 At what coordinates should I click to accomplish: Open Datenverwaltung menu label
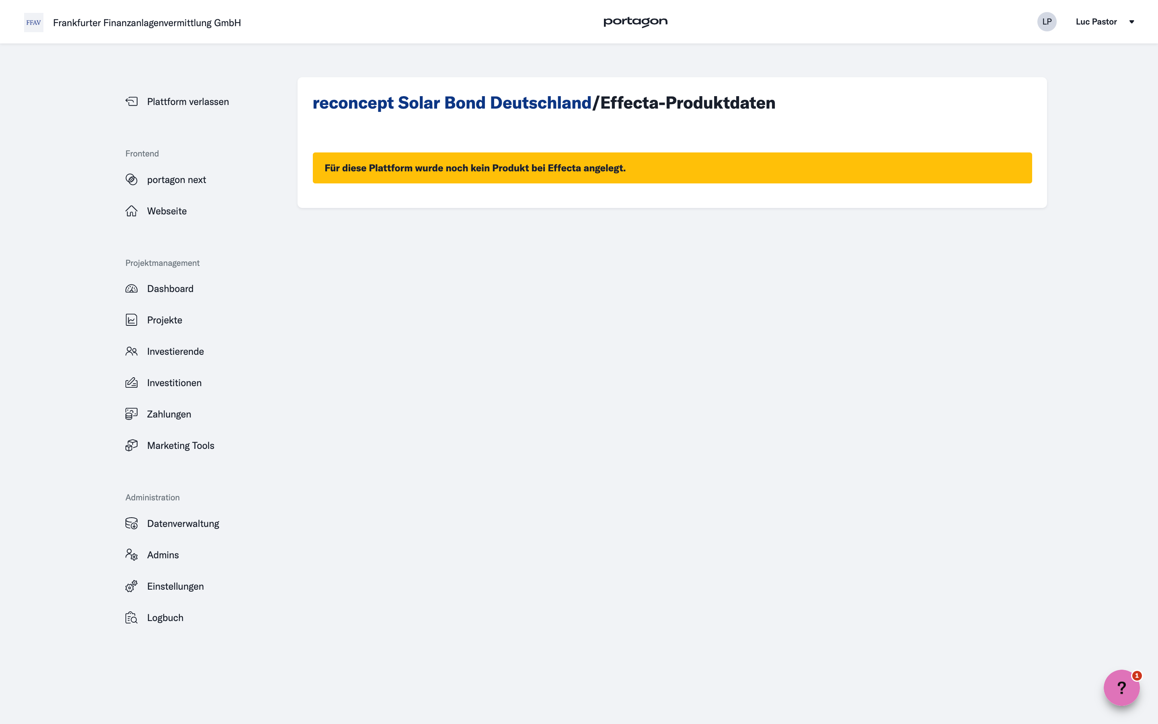[183, 524]
